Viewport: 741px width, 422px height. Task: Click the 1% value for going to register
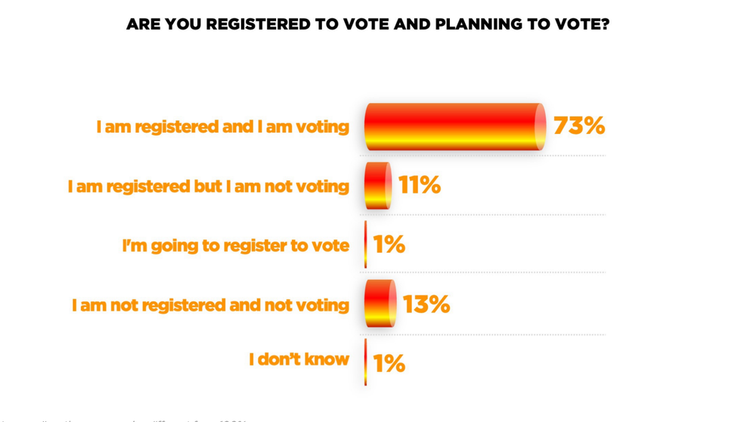point(389,244)
